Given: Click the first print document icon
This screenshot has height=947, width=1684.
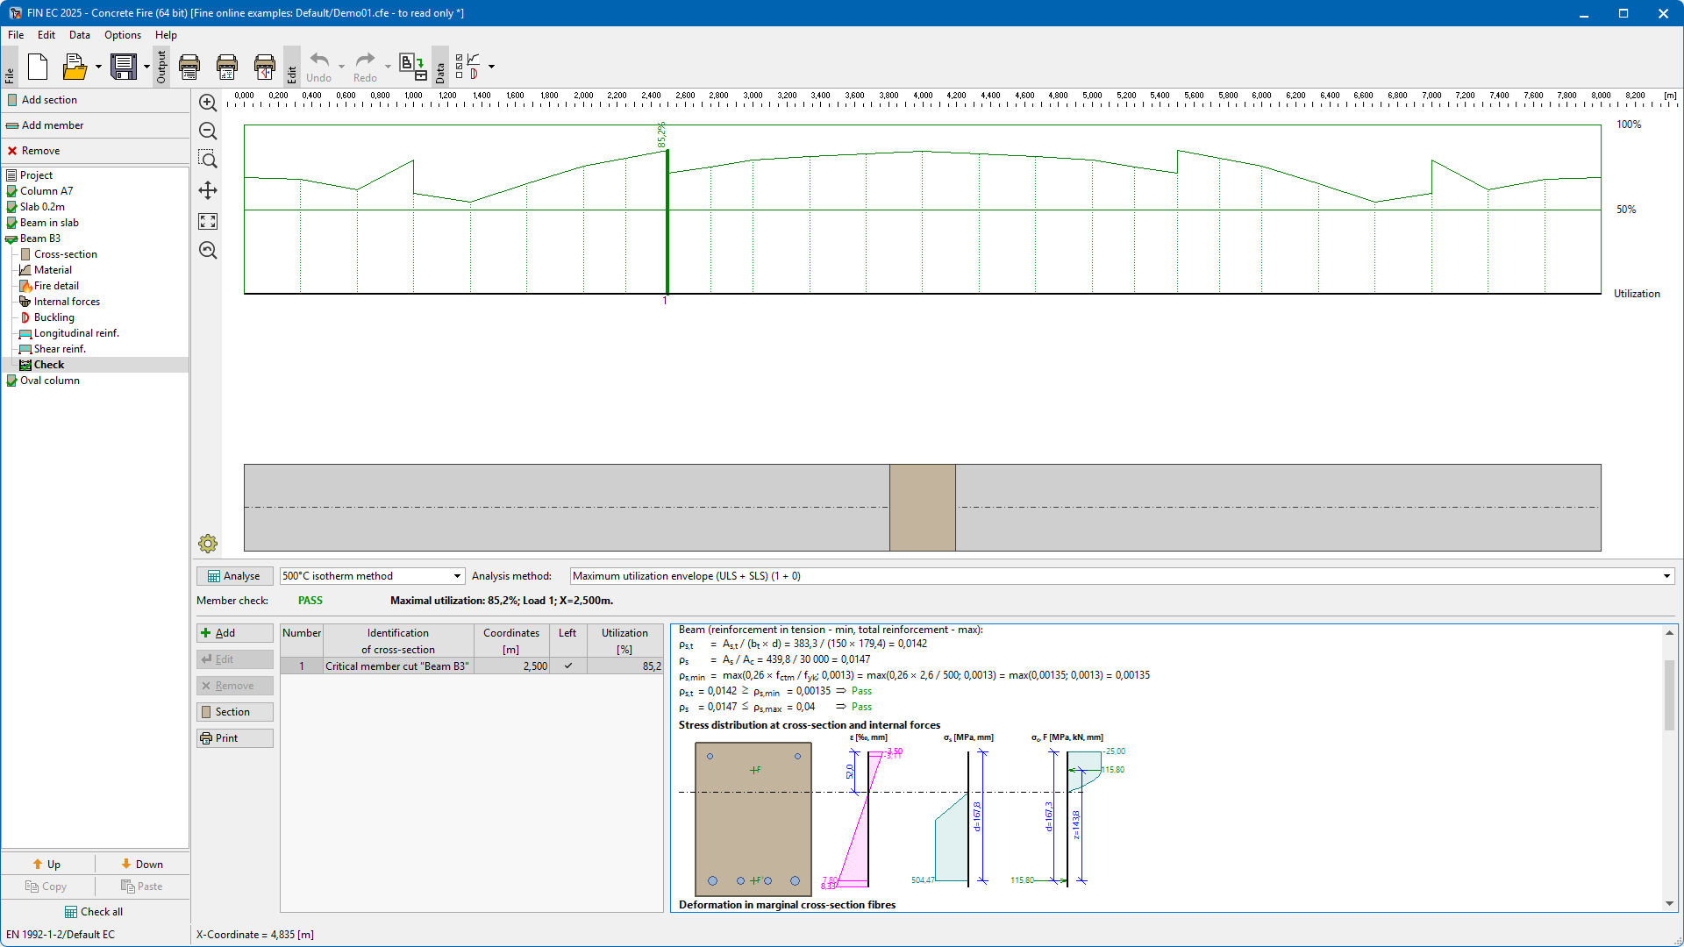Looking at the screenshot, I should [x=189, y=67].
